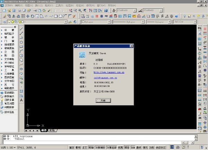Switch to the 布局1 layout tab
The height and width of the screenshot is (150, 208).
[52, 130]
